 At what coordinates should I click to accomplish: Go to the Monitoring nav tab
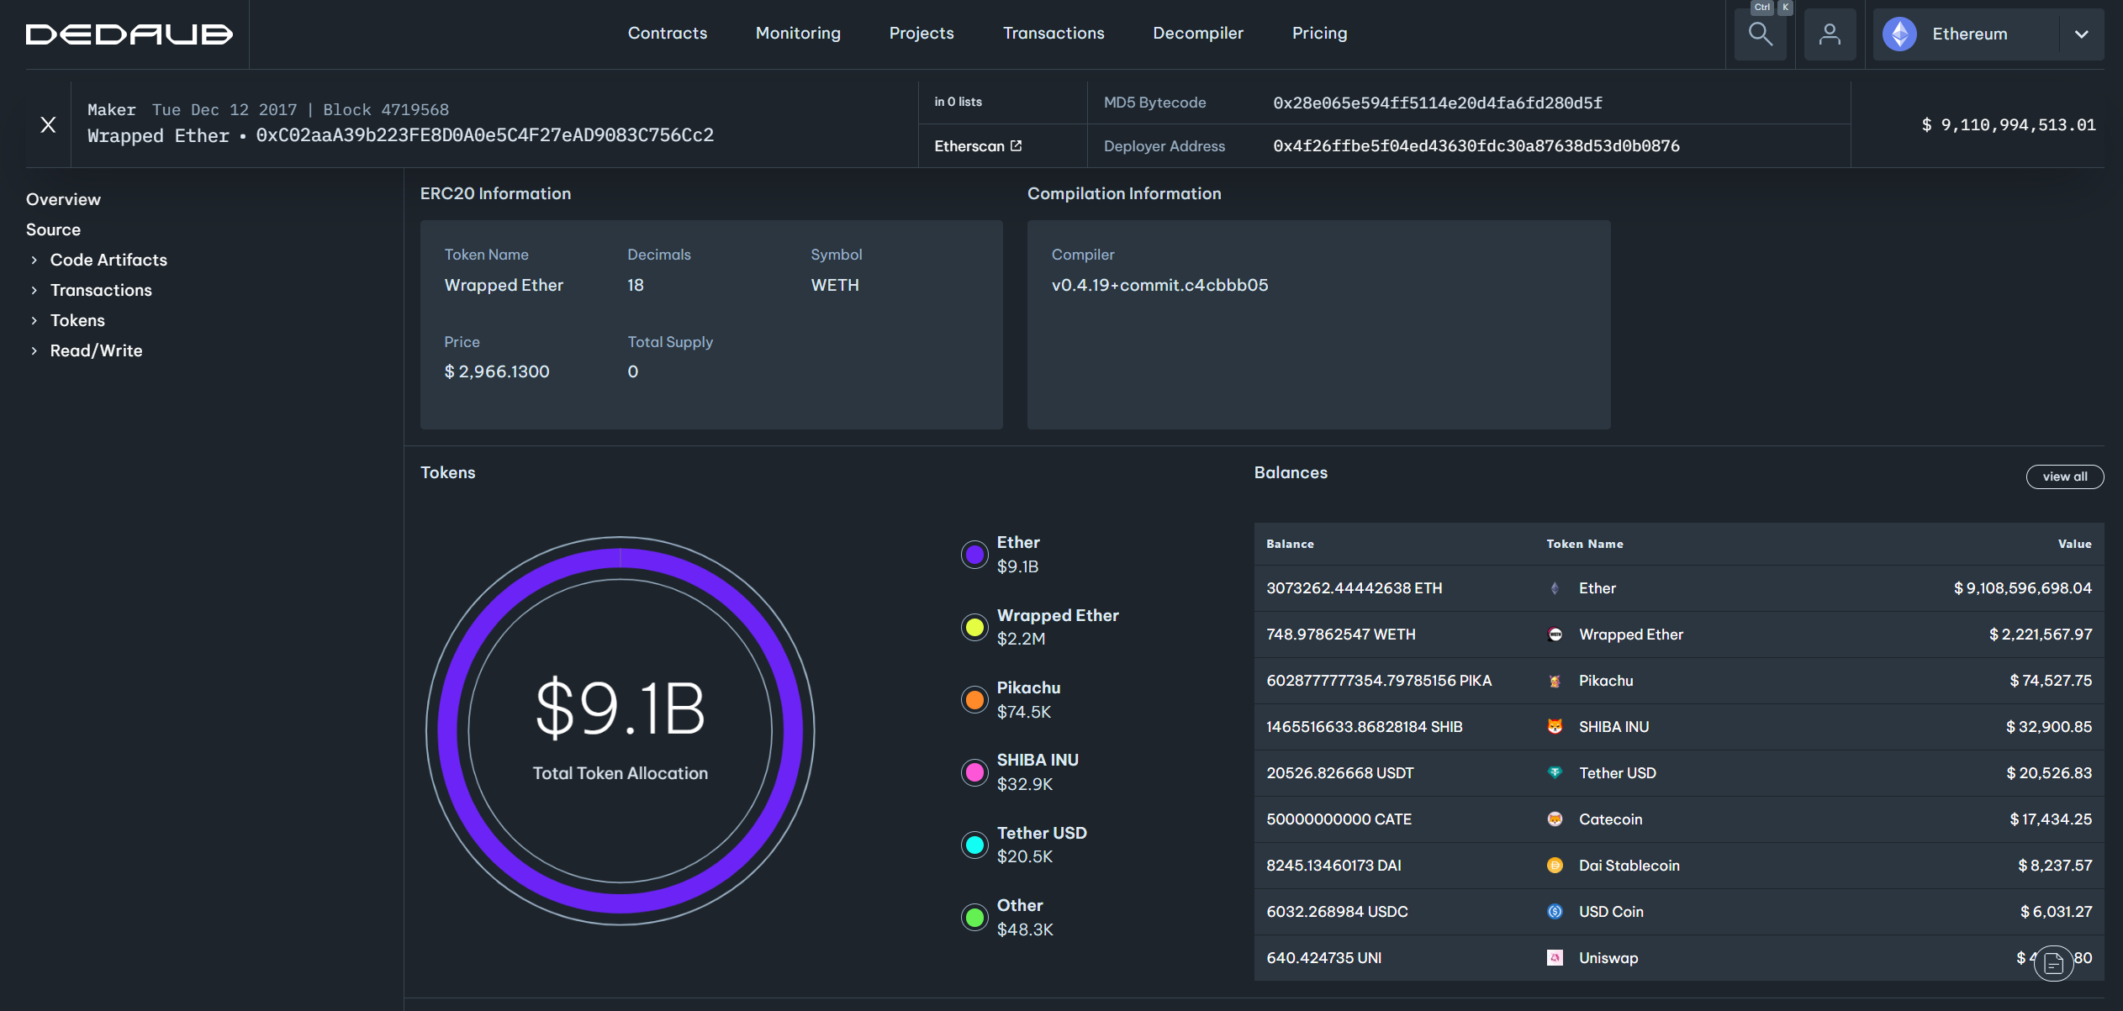tap(797, 34)
